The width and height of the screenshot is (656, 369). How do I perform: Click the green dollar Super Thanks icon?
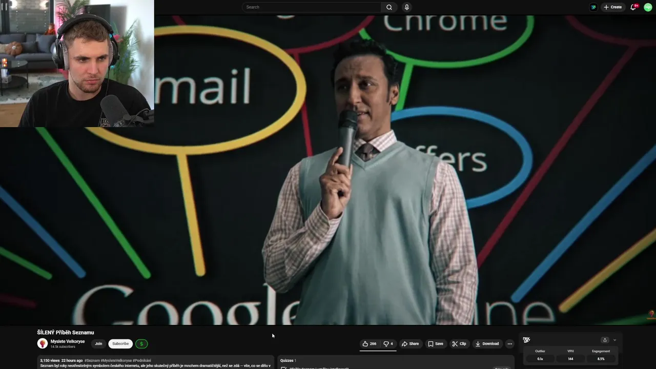141,344
